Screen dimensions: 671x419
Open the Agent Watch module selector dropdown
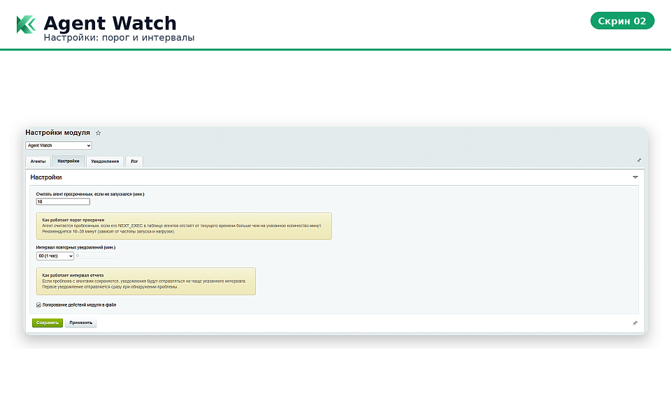click(59, 145)
